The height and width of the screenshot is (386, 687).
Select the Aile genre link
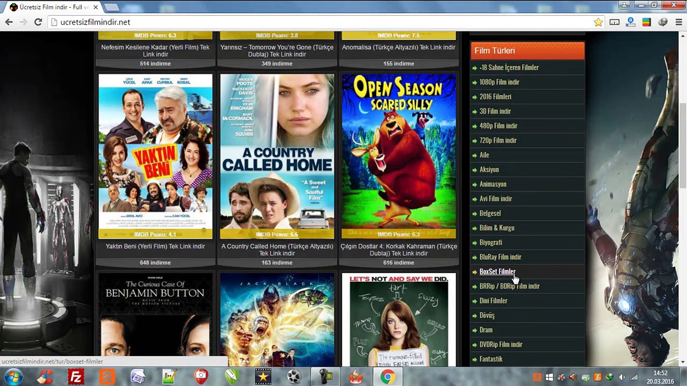pyautogui.click(x=484, y=155)
